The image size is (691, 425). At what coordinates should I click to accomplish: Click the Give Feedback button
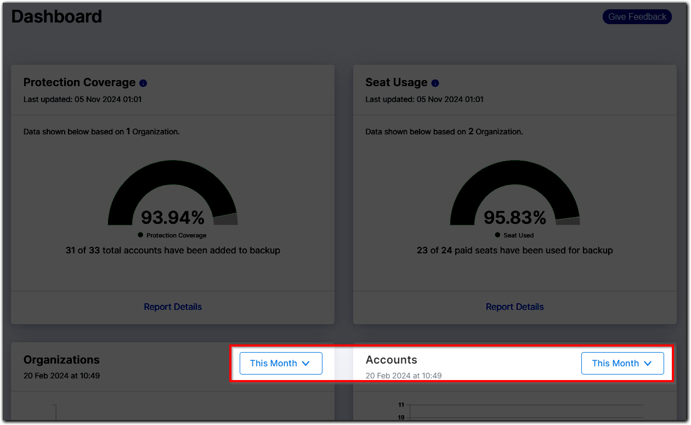click(637, 16)
